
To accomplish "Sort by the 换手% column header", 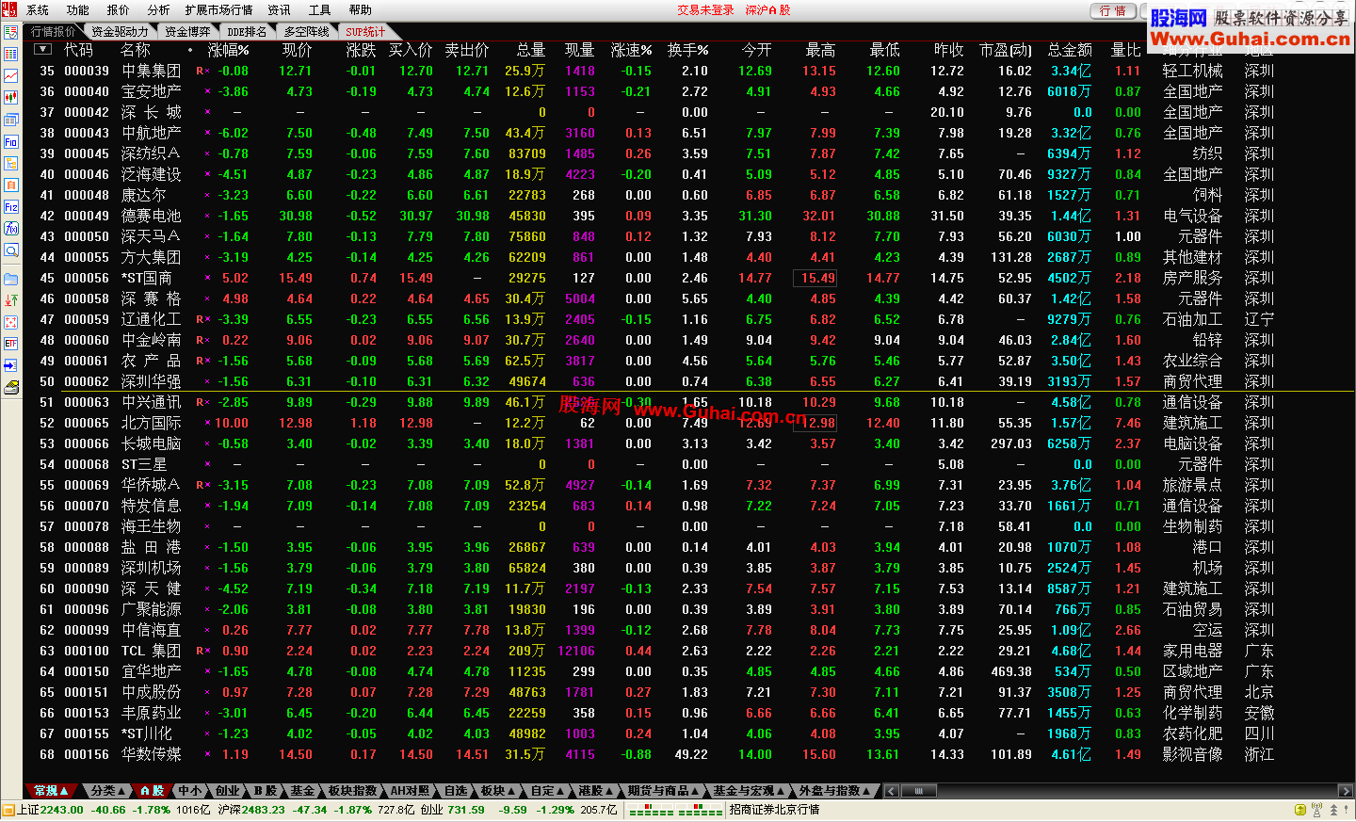I will 688,50.
